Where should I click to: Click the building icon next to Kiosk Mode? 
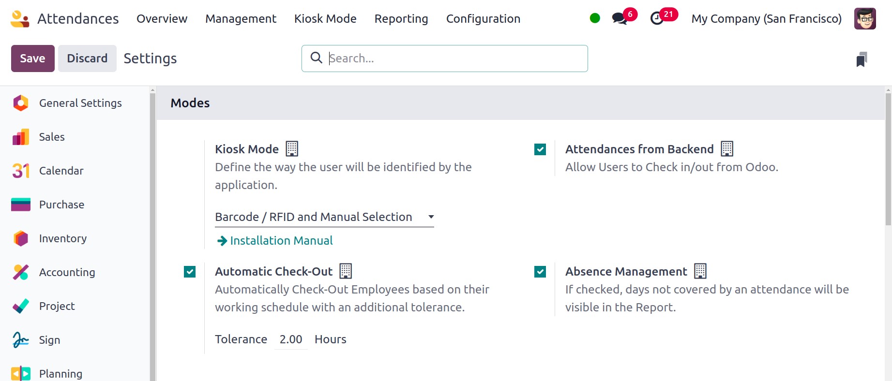tap(292, 149)
